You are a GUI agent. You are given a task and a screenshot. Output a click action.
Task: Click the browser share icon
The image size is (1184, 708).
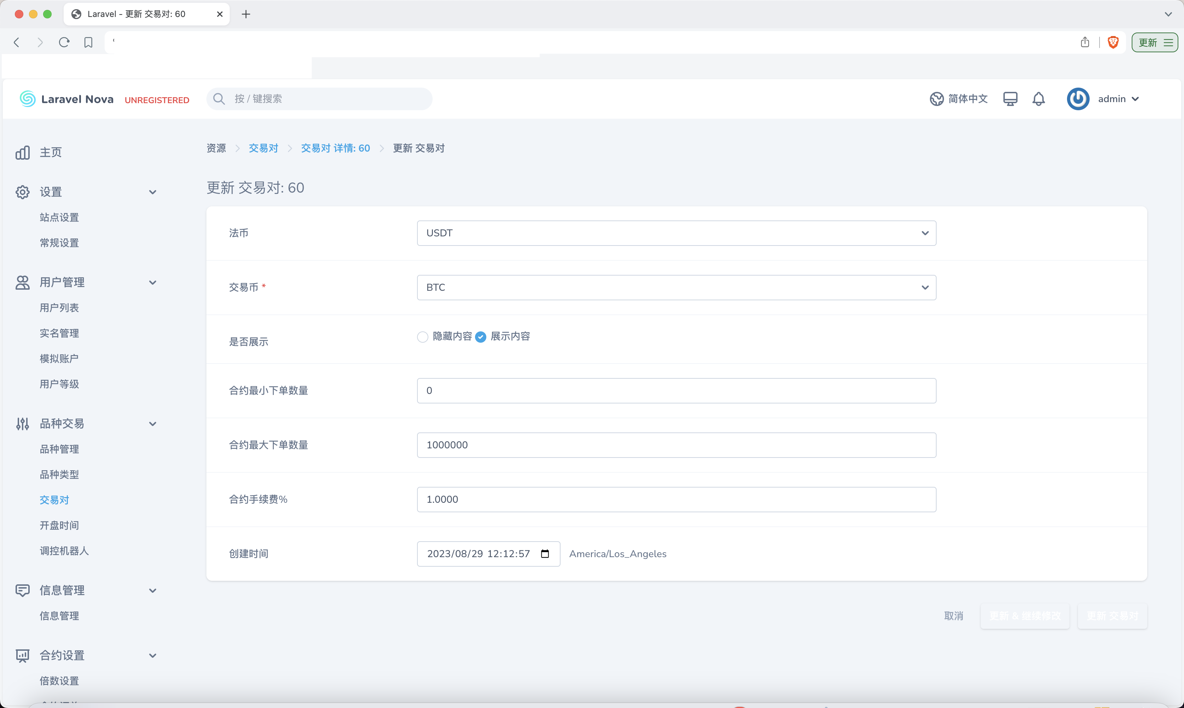pyautogui.click(x=1085, y=42)
